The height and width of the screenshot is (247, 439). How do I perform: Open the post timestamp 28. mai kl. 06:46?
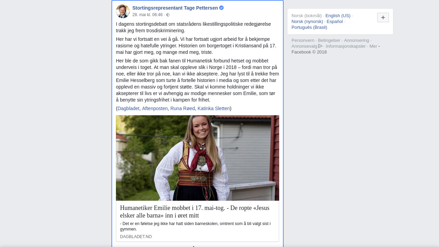point(147,15)
